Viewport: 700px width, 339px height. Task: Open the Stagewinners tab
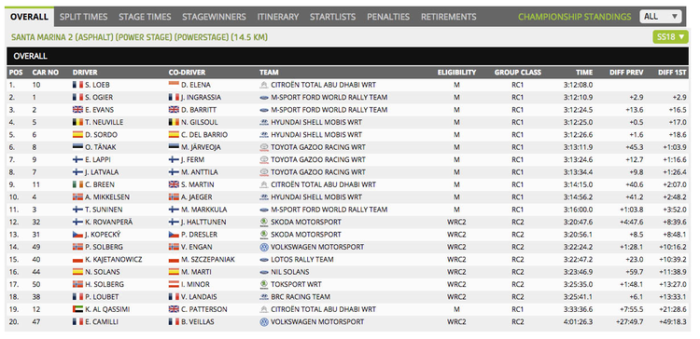pos(214,17)
